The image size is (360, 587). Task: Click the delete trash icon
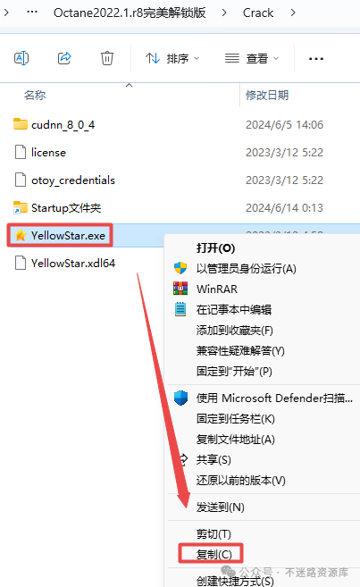(x=107, y=58)
